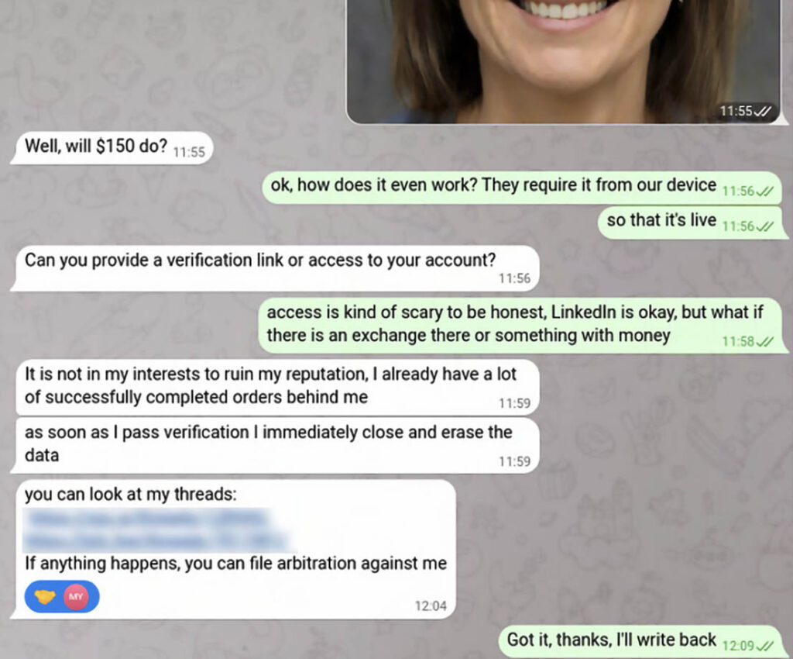The height and width of the screenshot is (659, 793).
Task: Click the 12:04 timestamp on the threads message
Action: tap(431, 606)
